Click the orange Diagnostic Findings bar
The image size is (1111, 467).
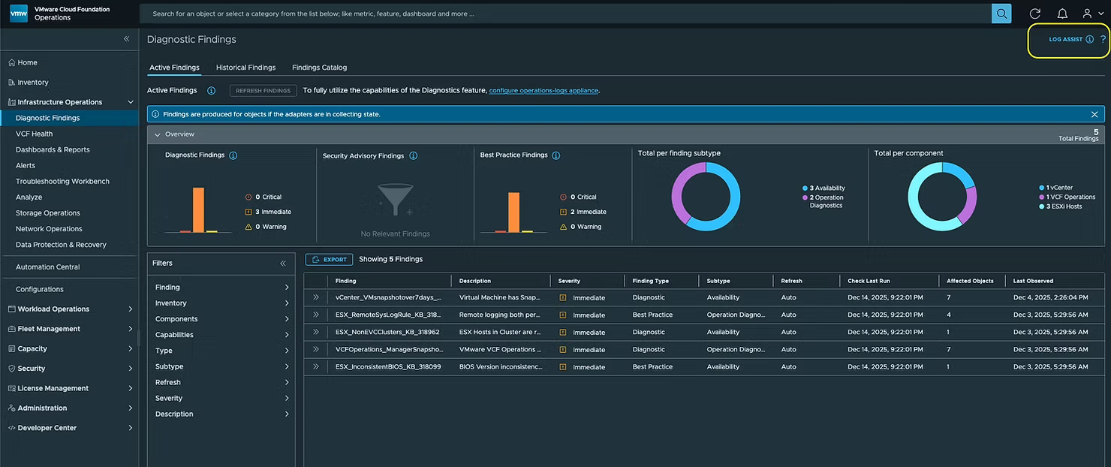[198, 209]
